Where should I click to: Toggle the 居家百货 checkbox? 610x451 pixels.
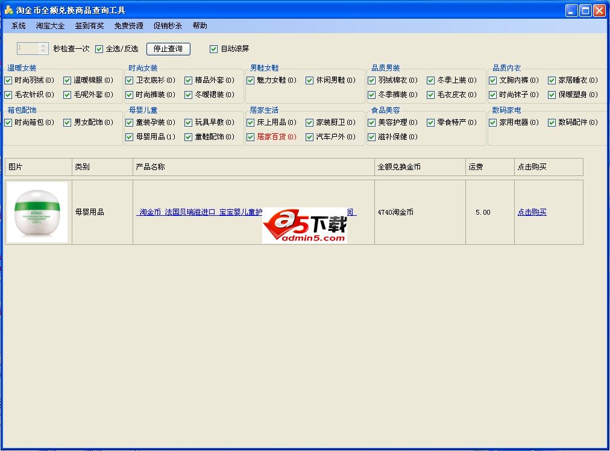point(251,137)
